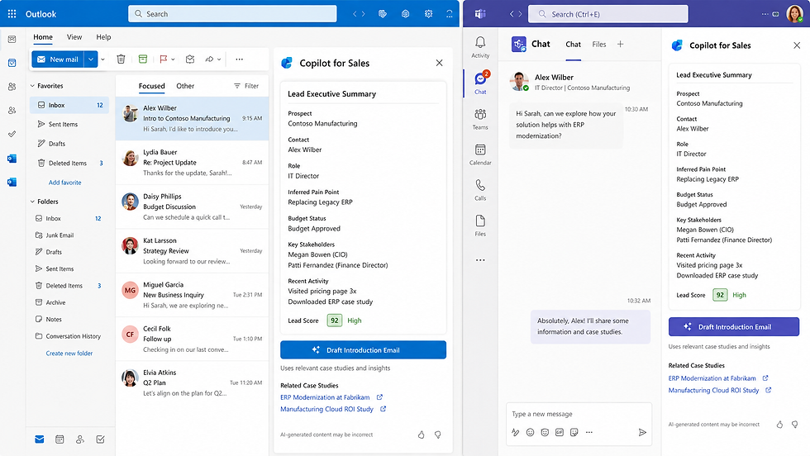Open emoji picker in Teams message box
The image size is (810, 456).
coord(530,432)
